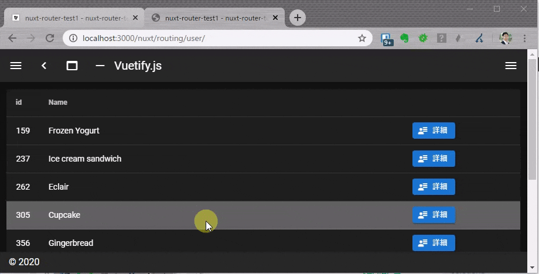Go back with browser back arrow
The height and width of the screenshot is (274, 539).
[12, 38]
